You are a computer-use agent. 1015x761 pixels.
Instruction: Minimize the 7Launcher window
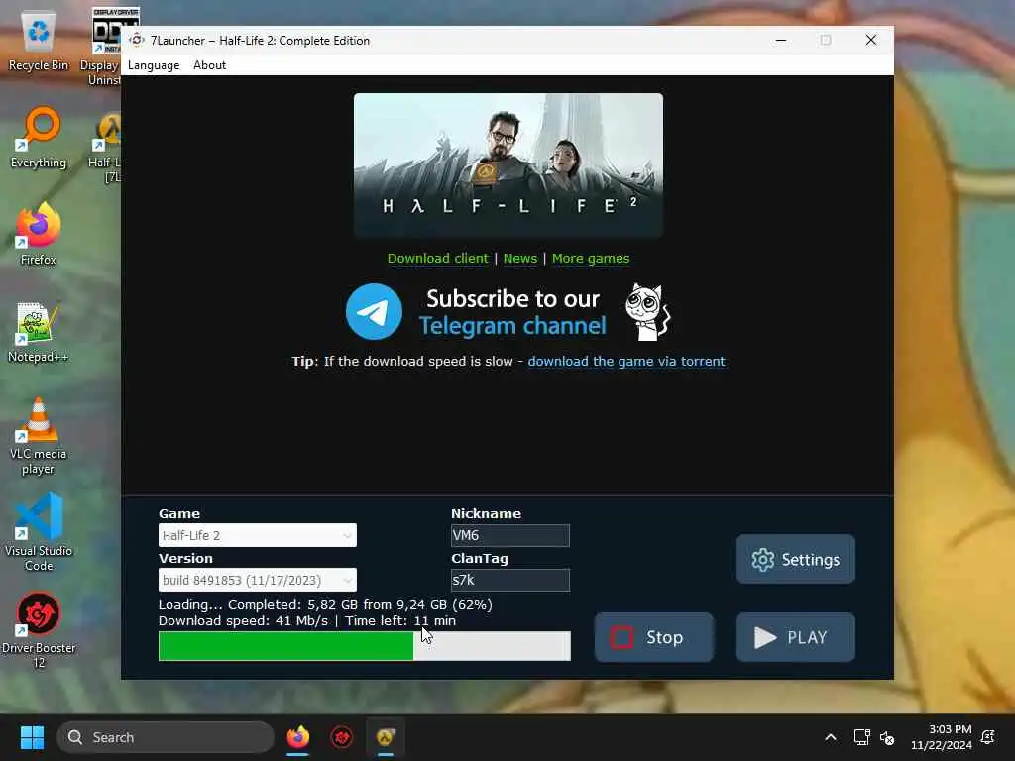point(781,40)
